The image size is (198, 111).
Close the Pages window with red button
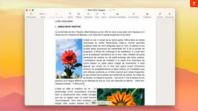click(27, 10)
